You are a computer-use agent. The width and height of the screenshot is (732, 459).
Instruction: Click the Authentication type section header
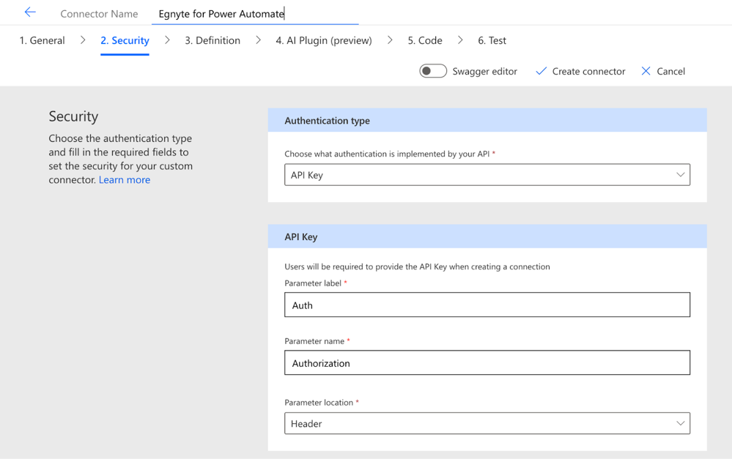487,120
